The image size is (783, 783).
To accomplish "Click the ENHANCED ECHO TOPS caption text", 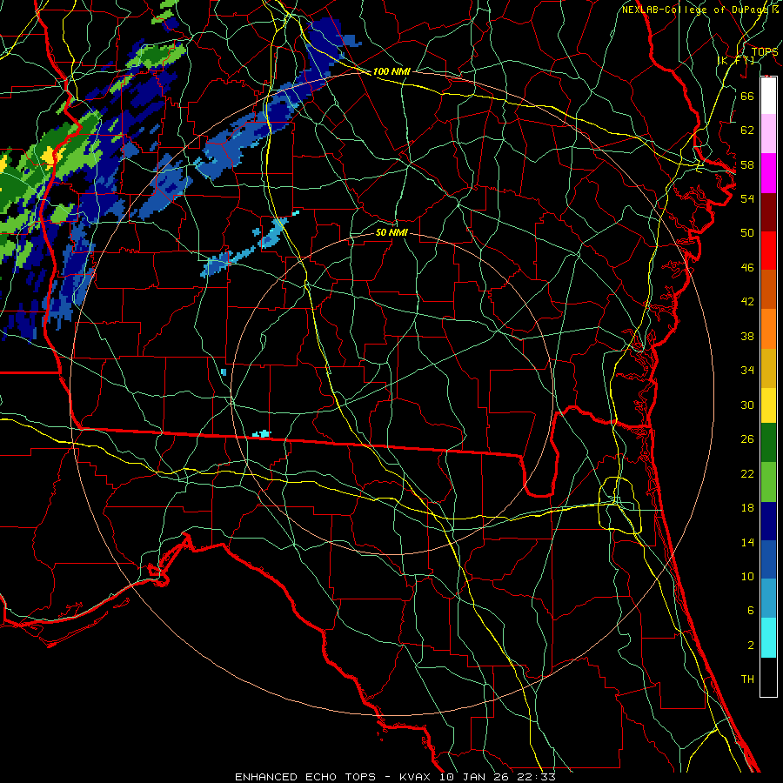I will point(305,777).
